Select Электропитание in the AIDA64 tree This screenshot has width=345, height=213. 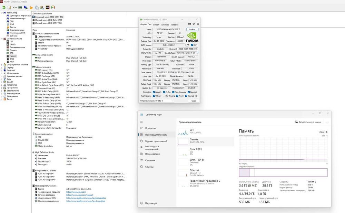click(x=17, y=30)
